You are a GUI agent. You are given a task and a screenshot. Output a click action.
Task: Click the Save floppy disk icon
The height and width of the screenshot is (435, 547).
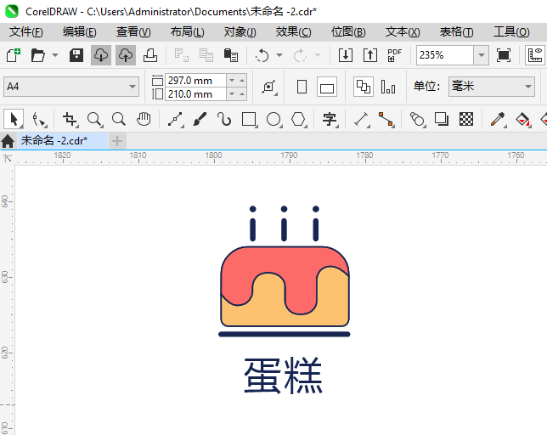point(76,55)
